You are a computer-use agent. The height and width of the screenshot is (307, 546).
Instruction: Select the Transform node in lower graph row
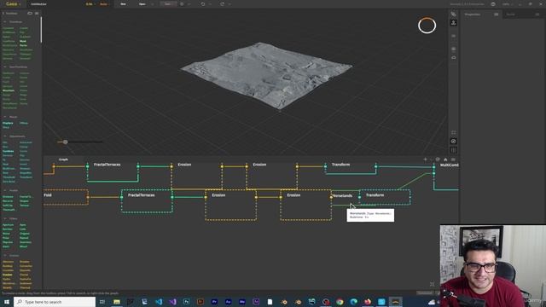[385, 197]
